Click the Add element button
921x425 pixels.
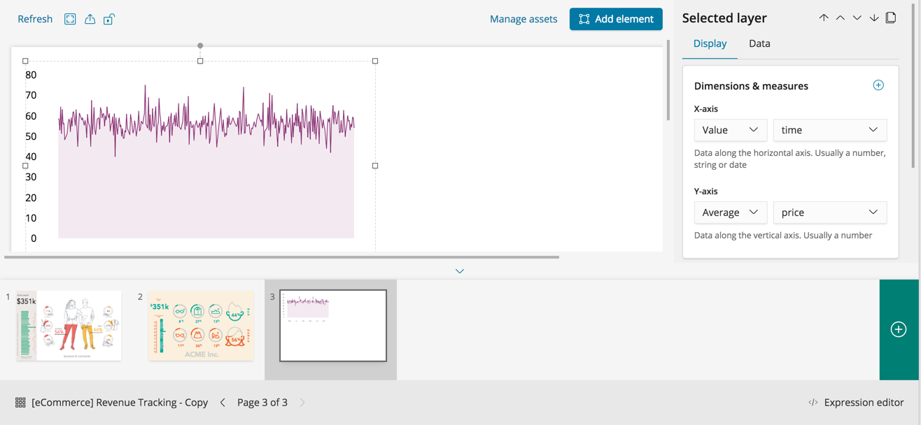pyautogui.click(x=616, y=19)
